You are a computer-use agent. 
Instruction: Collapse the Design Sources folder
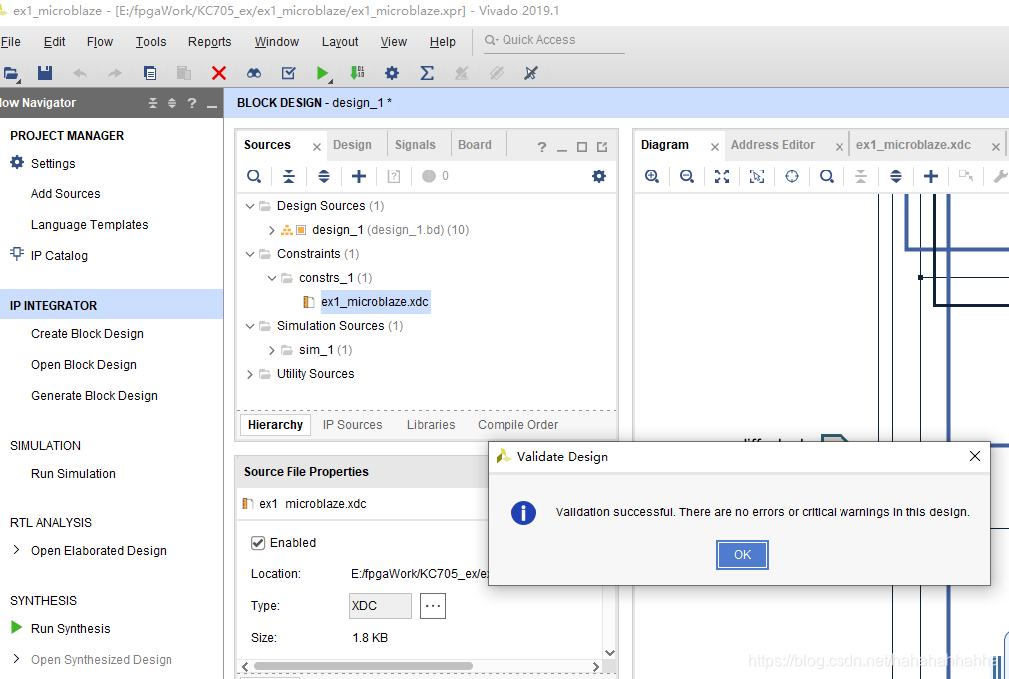click(x=250, y=206)
